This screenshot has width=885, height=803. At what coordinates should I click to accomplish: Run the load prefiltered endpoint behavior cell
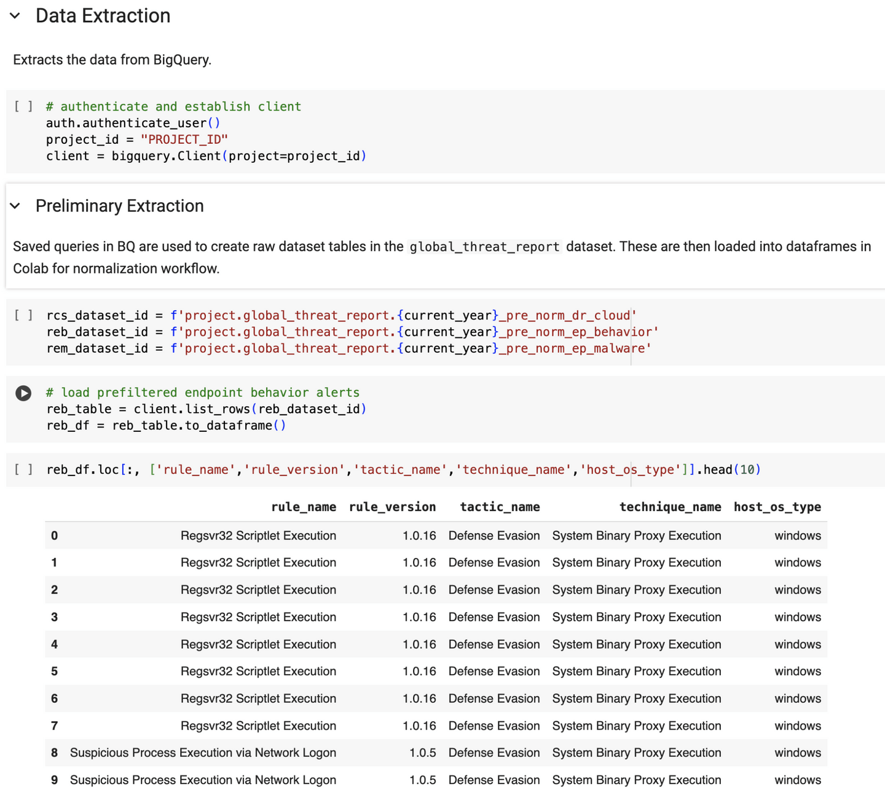[23, 393]
